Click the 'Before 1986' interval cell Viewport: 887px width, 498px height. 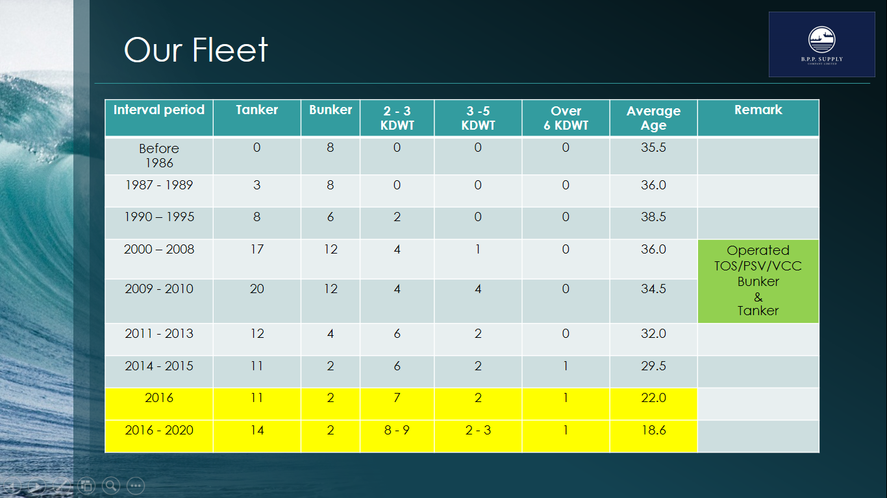159,156
